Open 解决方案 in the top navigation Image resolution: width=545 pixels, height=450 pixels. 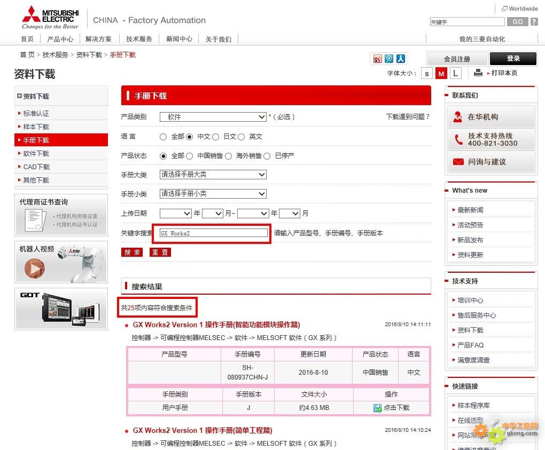coord(99,39)
